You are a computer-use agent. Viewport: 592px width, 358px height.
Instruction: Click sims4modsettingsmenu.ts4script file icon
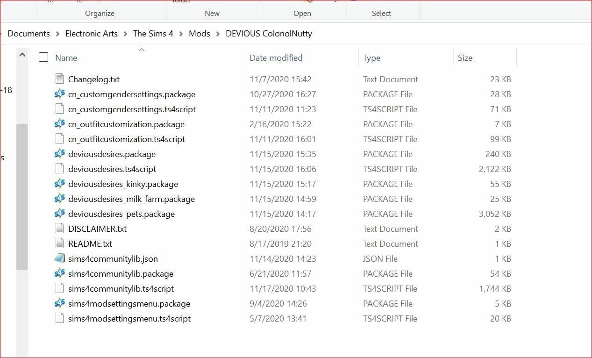(x=59, y=318)
